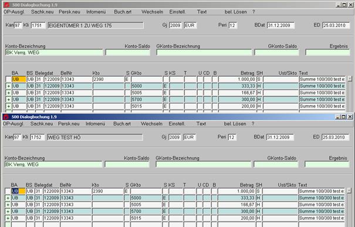
Task: Click the Kto field with 2390 in the lower window
Action: click(107, 191)
